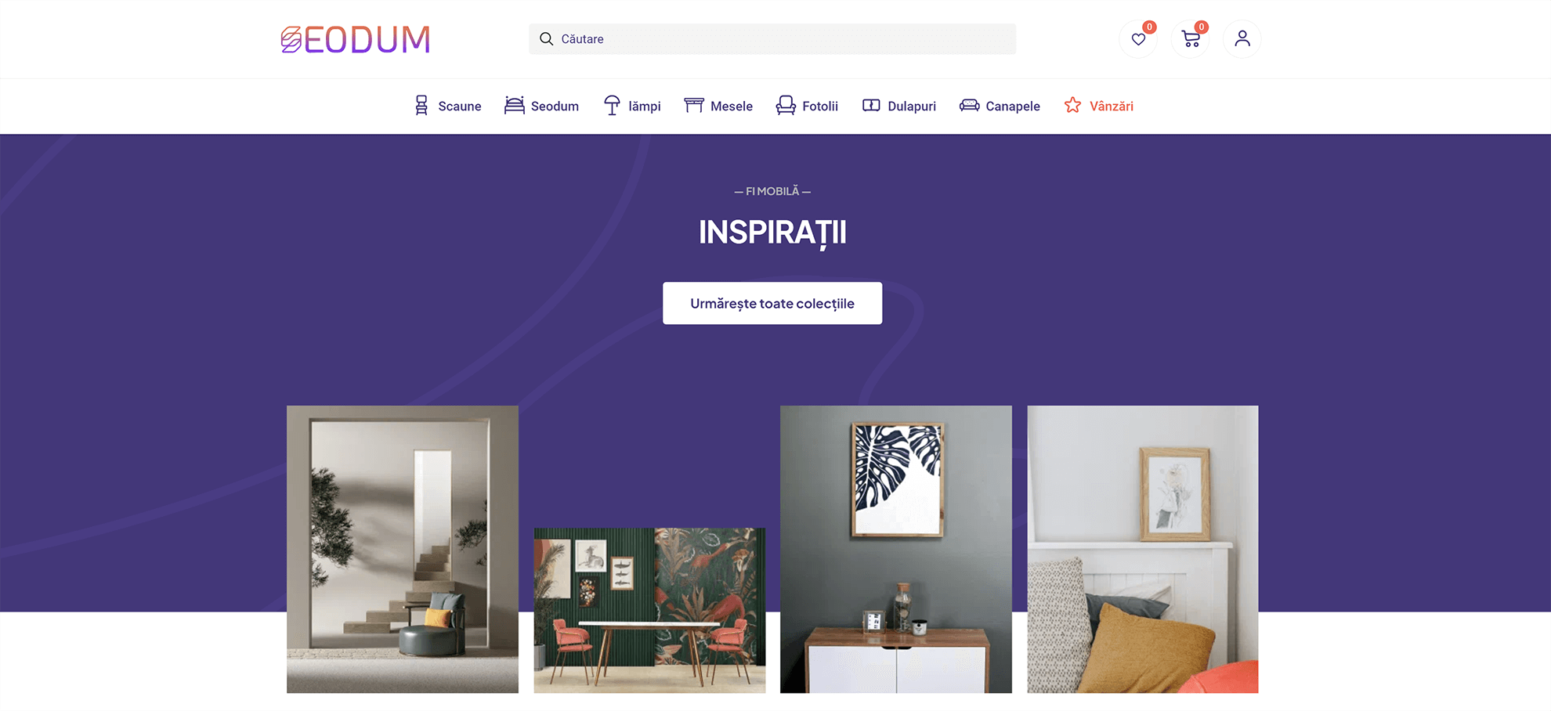Focus the Căutare search field
Image resolution: width=1551 pixels, height=711 pixels.
[x=772, y=39]
